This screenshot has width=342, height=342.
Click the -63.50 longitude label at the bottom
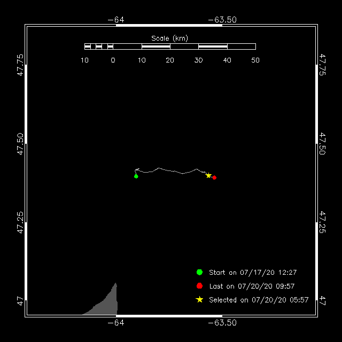coord(222,323)
